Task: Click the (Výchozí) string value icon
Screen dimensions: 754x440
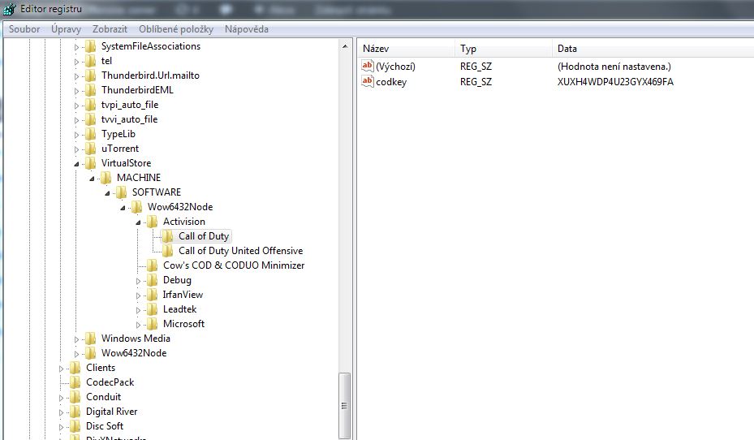Action: tap(368, 66)
